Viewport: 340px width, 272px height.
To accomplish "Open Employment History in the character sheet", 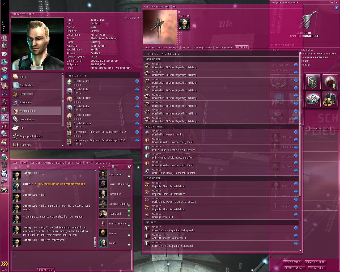I will tap(36, 136).
